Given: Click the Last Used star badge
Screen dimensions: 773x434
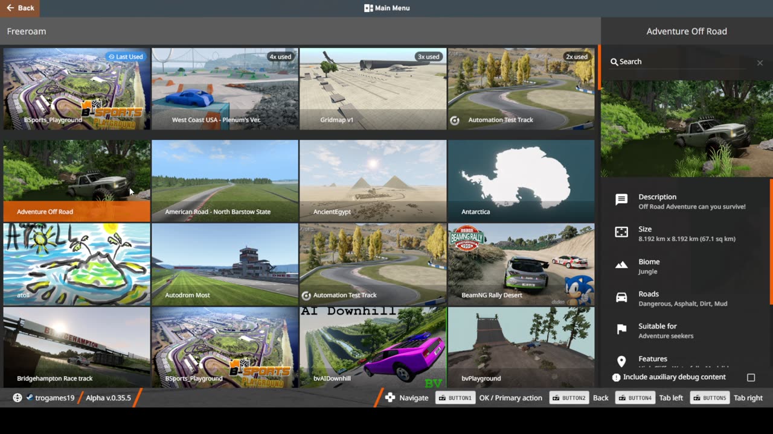Looking at the screenshot, I should click(126, 57).
